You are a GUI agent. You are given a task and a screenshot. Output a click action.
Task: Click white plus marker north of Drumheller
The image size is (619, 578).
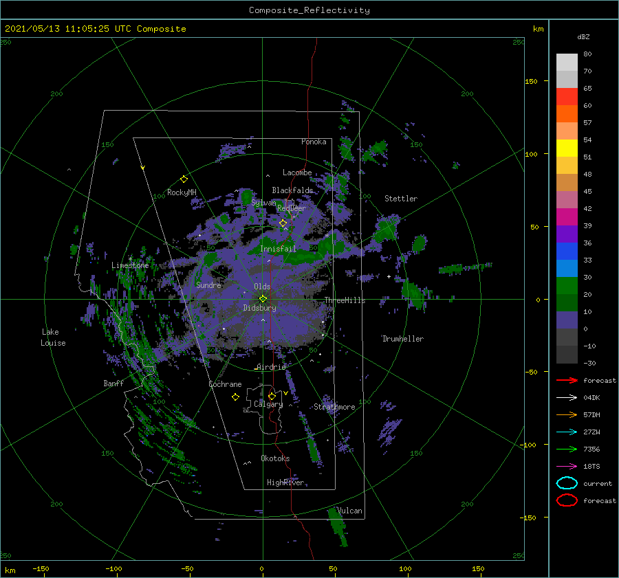389,276
